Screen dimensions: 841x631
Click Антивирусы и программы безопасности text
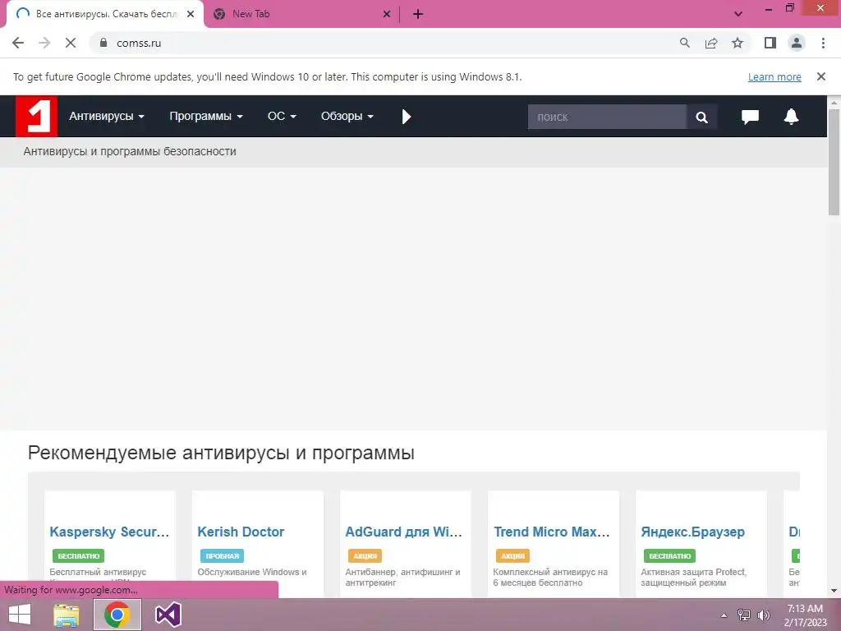130,151
